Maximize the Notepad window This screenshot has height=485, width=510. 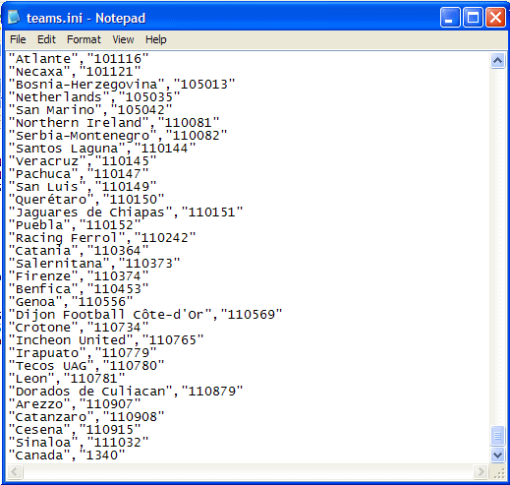473,18
